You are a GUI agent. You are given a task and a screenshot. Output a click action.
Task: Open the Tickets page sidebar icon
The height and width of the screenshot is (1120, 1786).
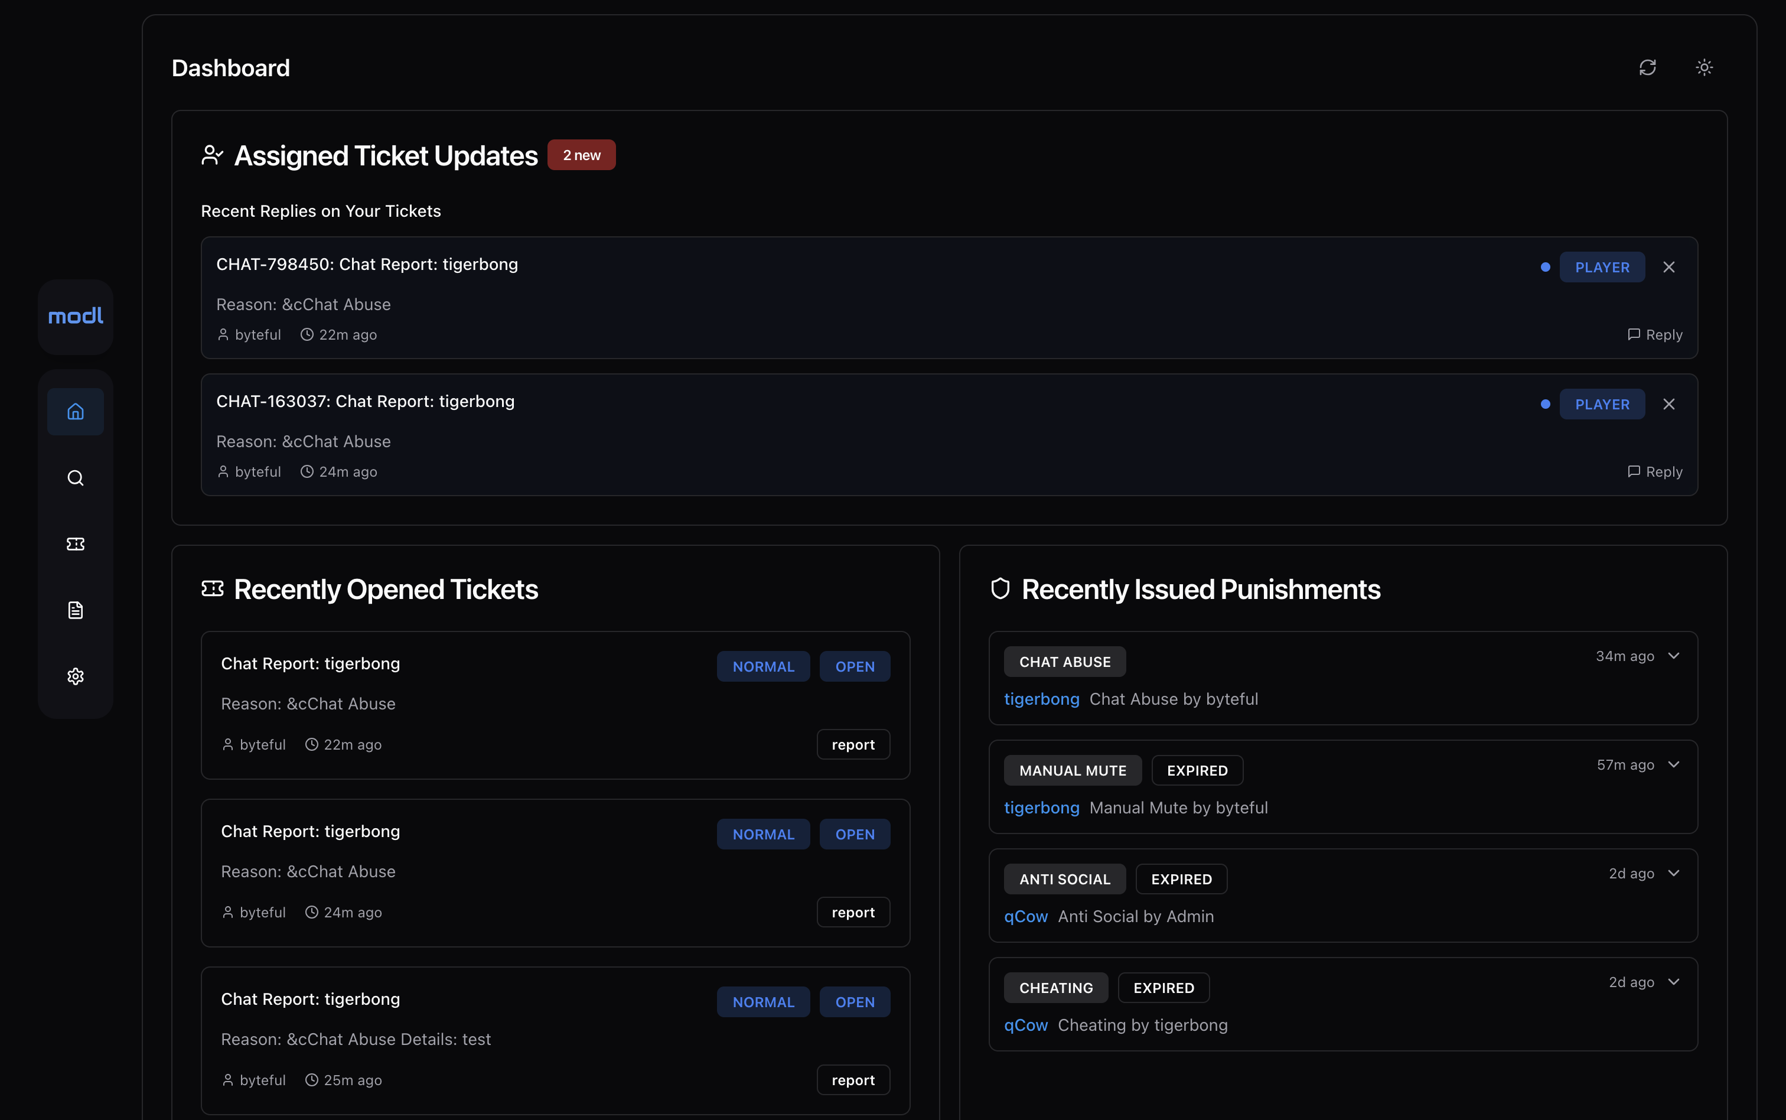click(x=76, y=545)
